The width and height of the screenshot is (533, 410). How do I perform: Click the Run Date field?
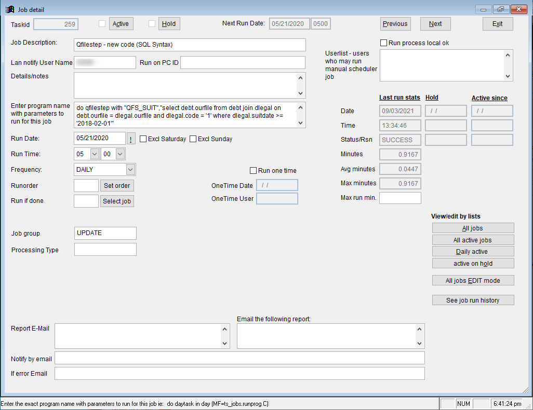pos(100,138)
